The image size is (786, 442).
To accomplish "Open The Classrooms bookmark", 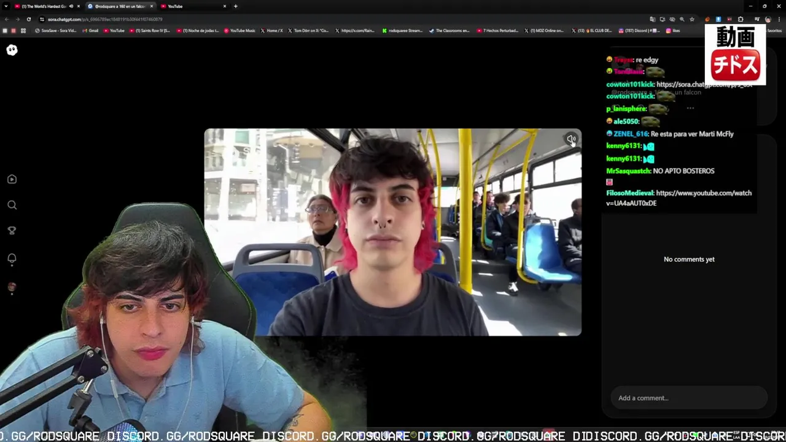I will (449, 31).
